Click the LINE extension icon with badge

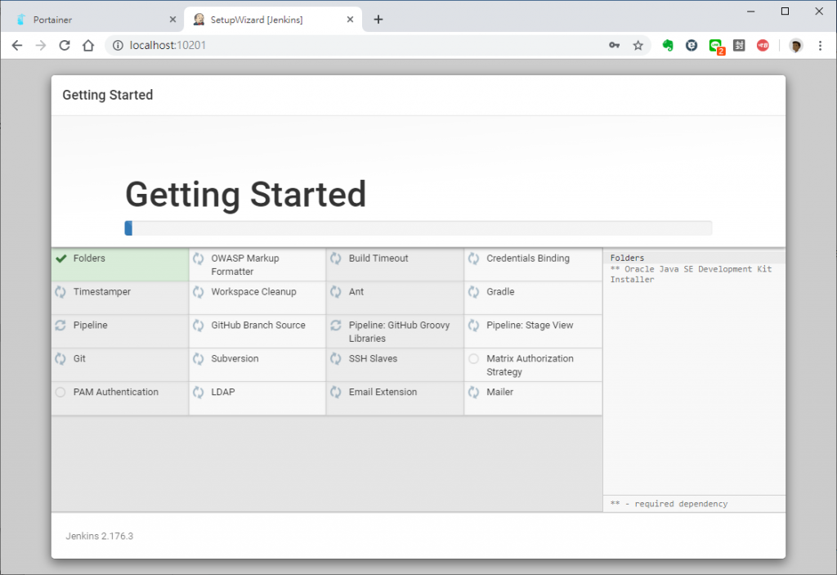[716, 47]
